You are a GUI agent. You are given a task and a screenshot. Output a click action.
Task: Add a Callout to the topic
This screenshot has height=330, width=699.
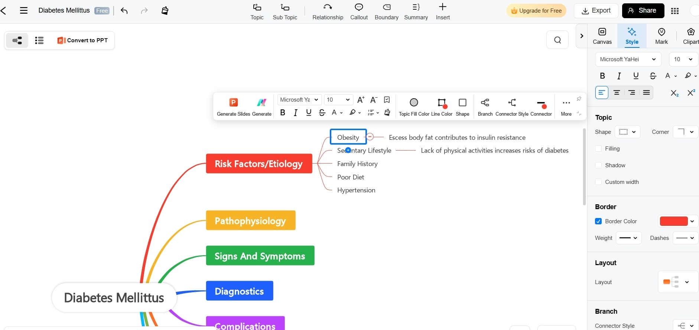pyautogui.click(x=359, y=12)
